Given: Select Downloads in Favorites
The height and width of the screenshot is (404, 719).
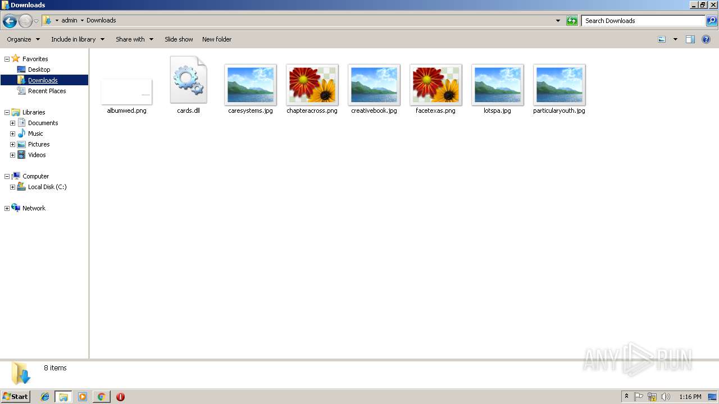Looking at the screenshot, I should tap(38, 80).
